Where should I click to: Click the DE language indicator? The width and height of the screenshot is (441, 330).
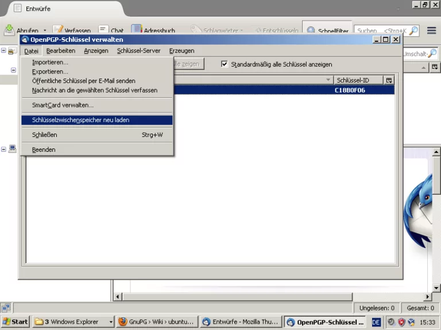[x=376, y=322]
